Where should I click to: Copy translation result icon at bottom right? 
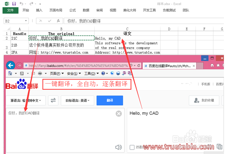click(x=220, y=147)
